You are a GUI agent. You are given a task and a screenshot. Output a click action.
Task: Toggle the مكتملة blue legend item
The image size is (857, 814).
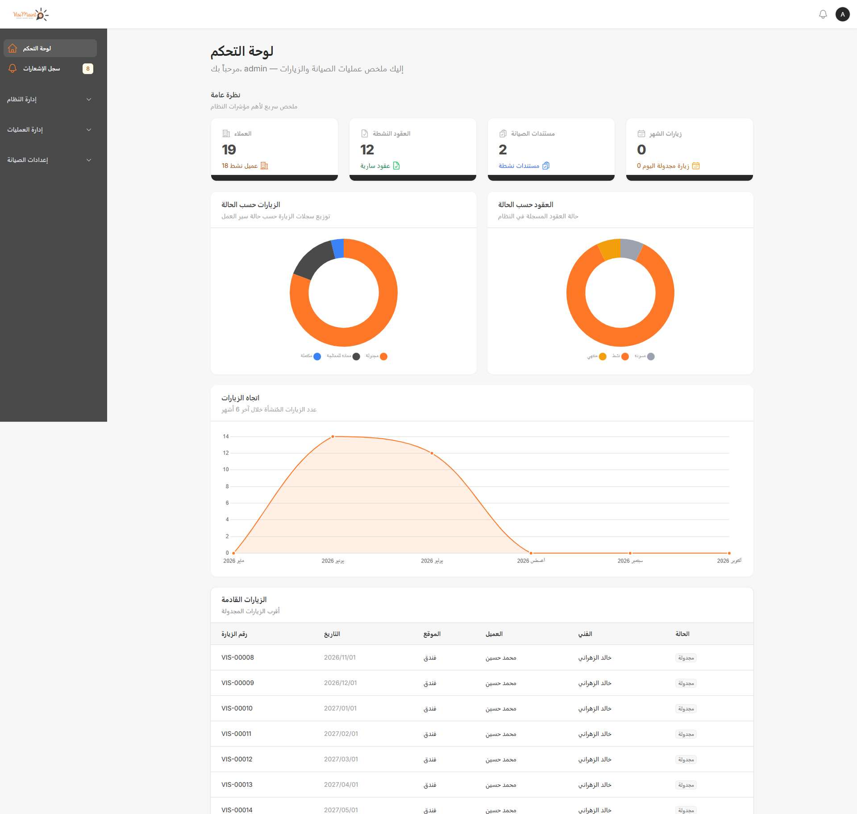[x=311, y=356]
